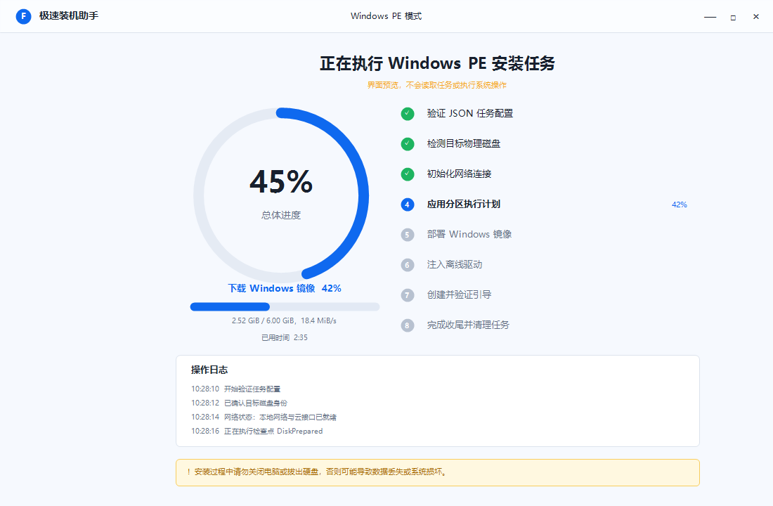Select the 检测目标物理磁盘 step

pyautogui.click(x=463, y=143)
